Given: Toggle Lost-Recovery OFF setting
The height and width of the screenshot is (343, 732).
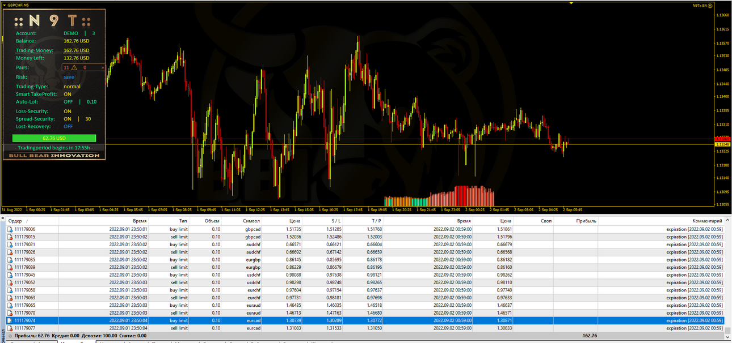Looking at the screenshot, I should point(68,127).
